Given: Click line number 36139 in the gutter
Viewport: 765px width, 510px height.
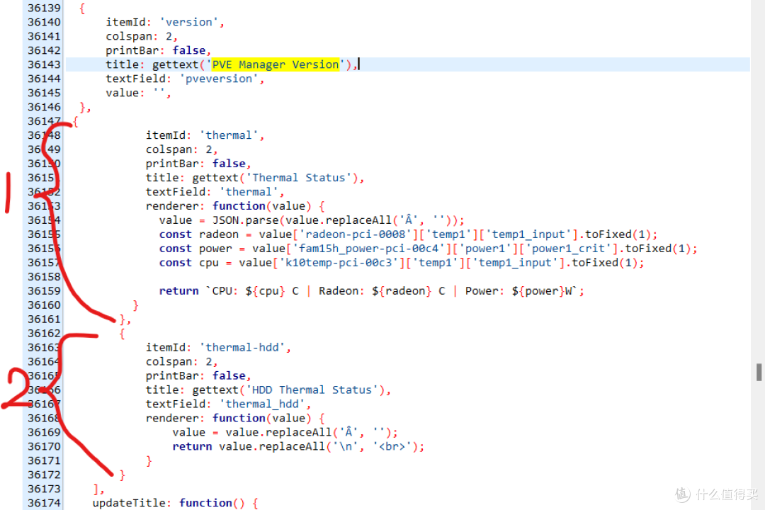Looking at the screenshot, I should point(44,8).
